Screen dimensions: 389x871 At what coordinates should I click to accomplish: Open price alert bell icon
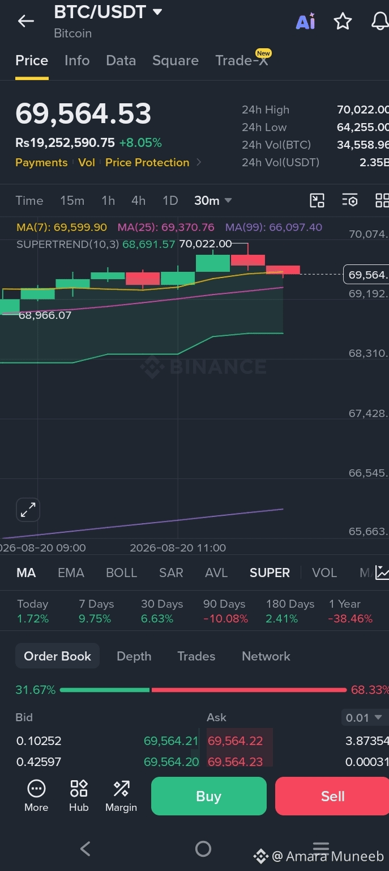[x=380, y=22]
